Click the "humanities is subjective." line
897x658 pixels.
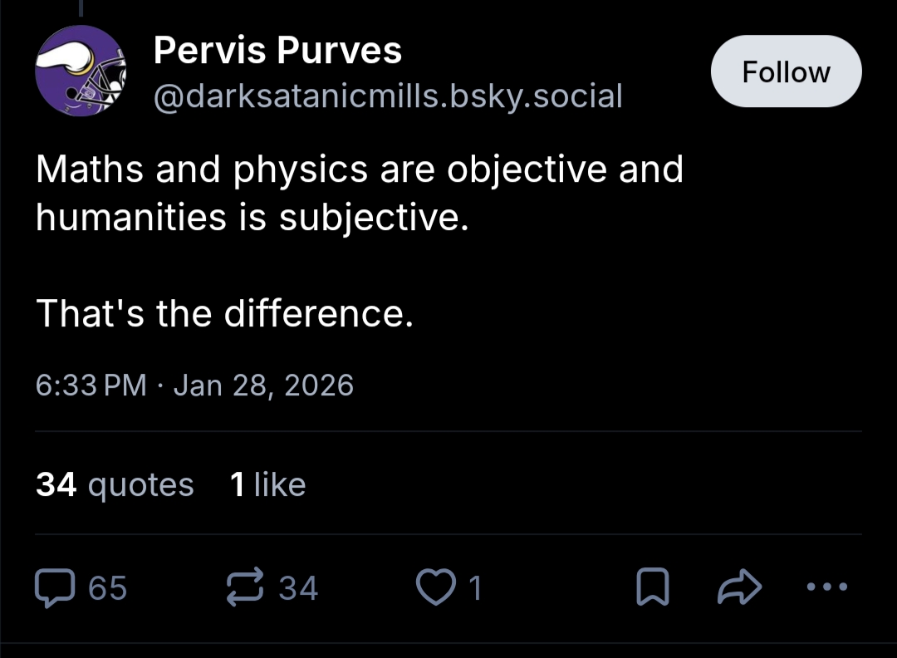pos(247,217)
